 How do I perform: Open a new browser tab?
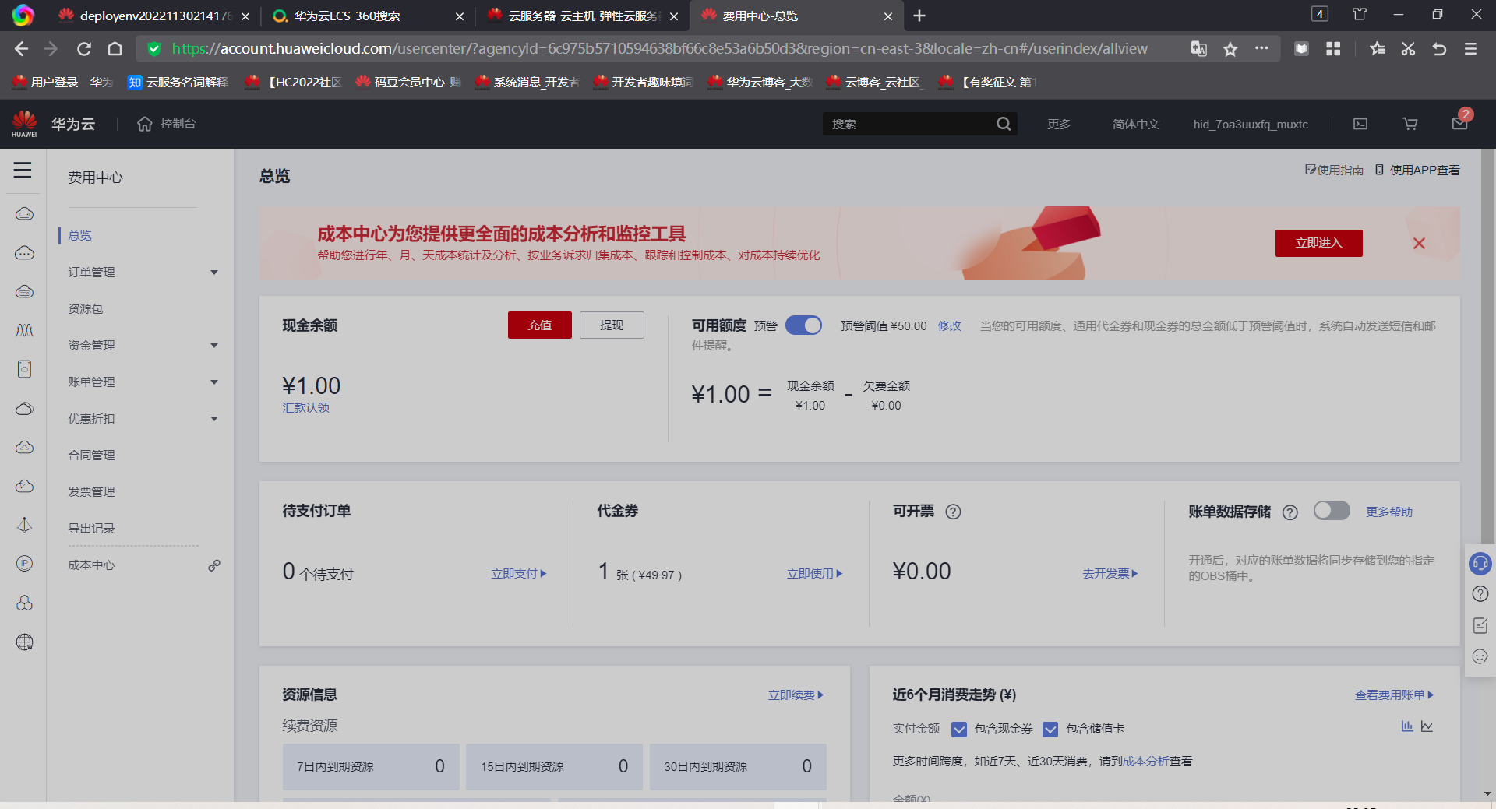click(919, 16)
